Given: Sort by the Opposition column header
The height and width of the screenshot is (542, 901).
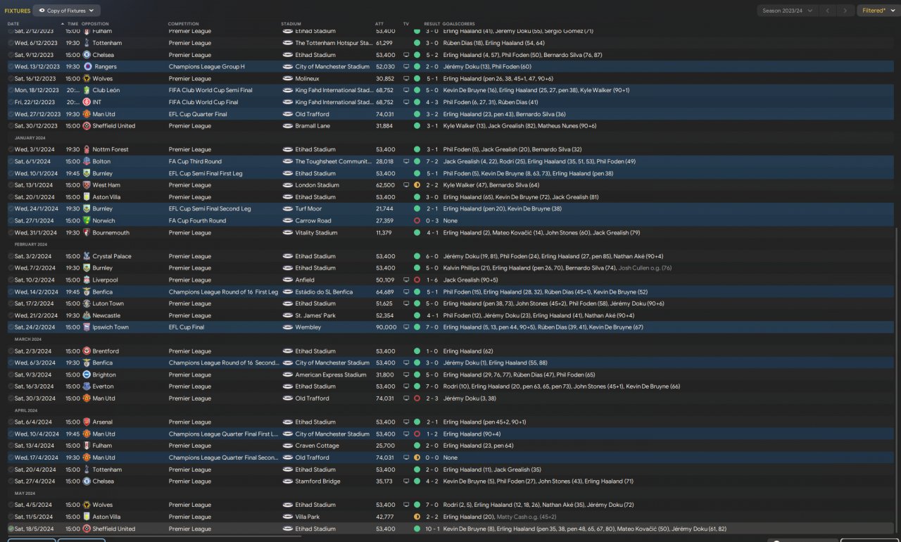Looking at the screenshot, I should coord(95,24).
